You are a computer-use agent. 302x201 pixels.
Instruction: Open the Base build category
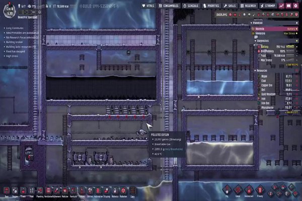click(7, 191)
